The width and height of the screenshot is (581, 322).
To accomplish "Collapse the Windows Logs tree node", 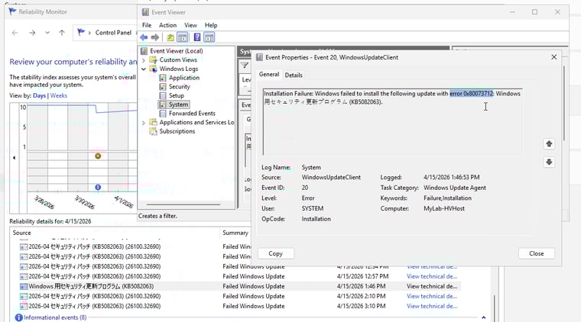I will pyautogui.click(x=144, y=69).
